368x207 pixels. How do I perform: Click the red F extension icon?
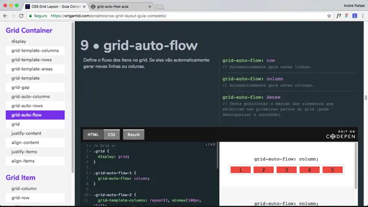coord(346,16)
